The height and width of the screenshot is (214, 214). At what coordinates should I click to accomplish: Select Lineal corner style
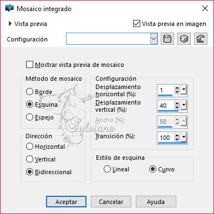(x=107, y=169)
